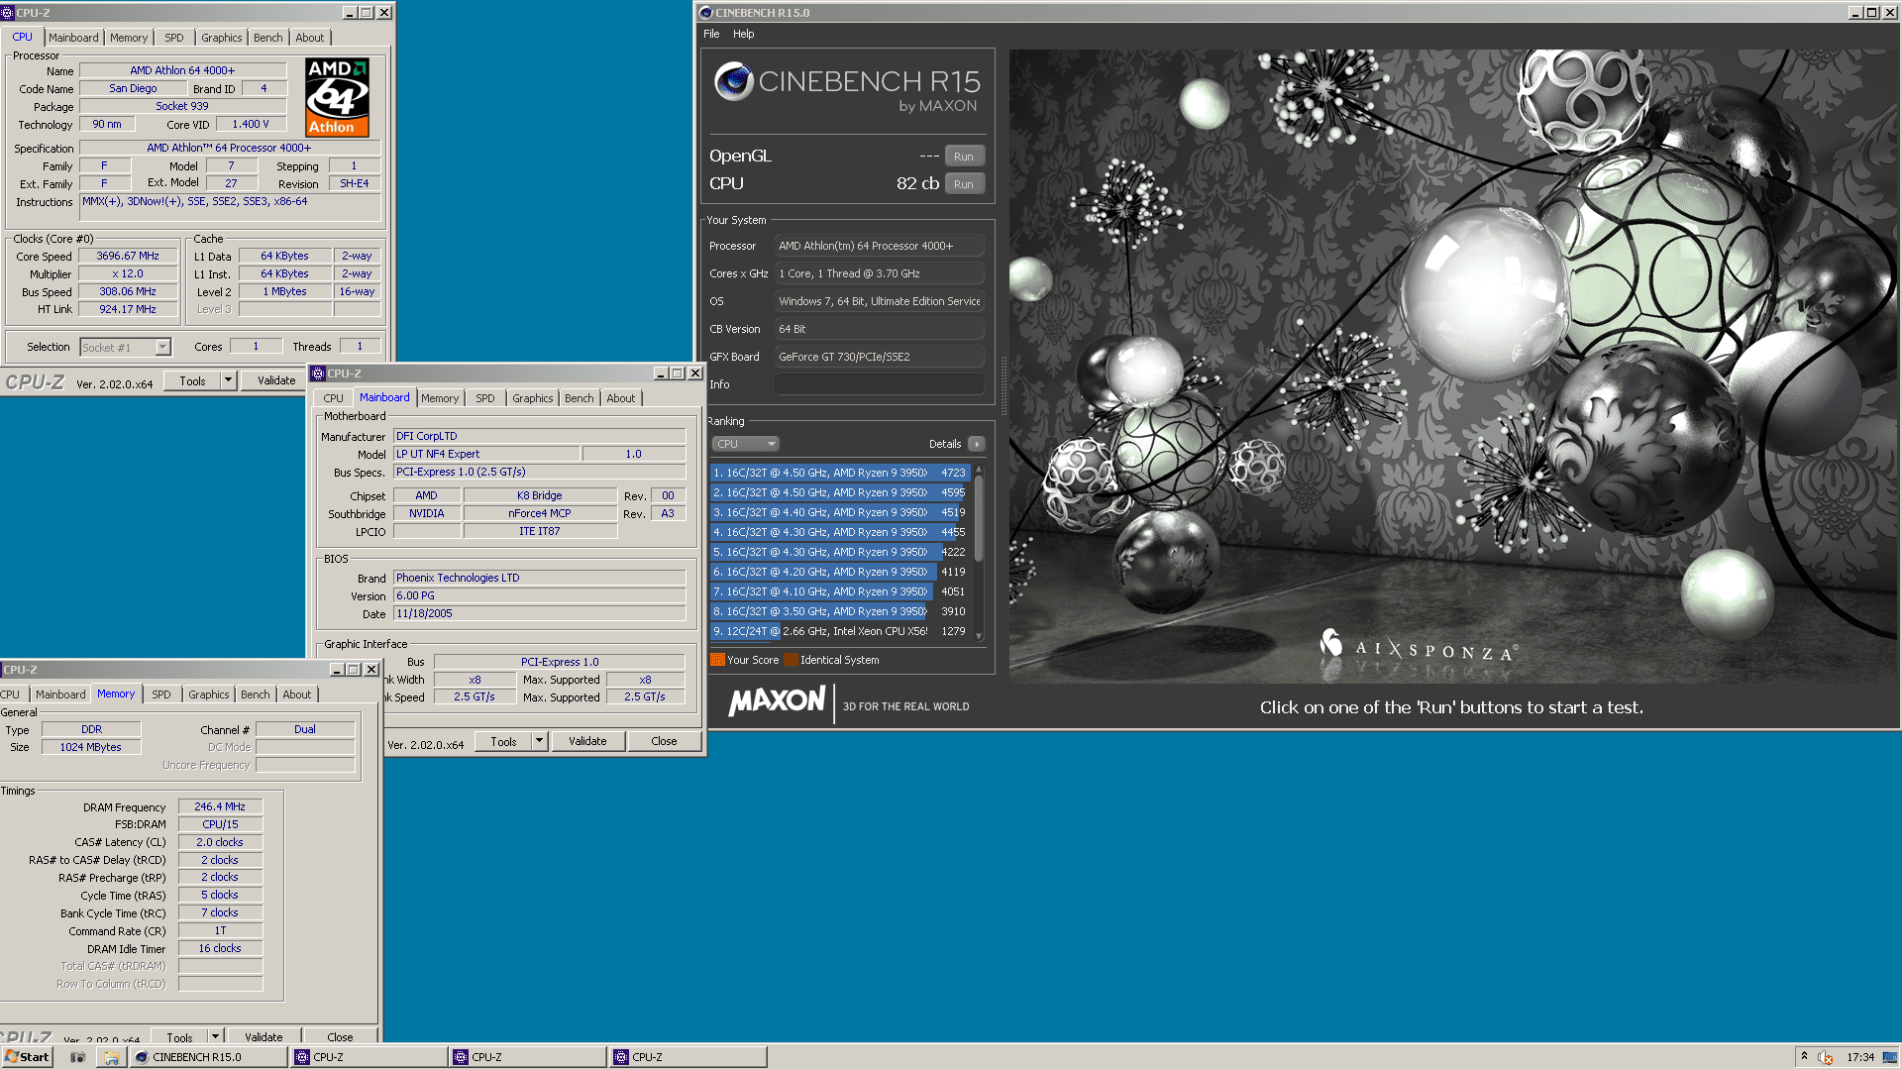Open the File menu in Cinebench
The height and width of the screenshot is (1070, 1902).
(x=711, y=34)
